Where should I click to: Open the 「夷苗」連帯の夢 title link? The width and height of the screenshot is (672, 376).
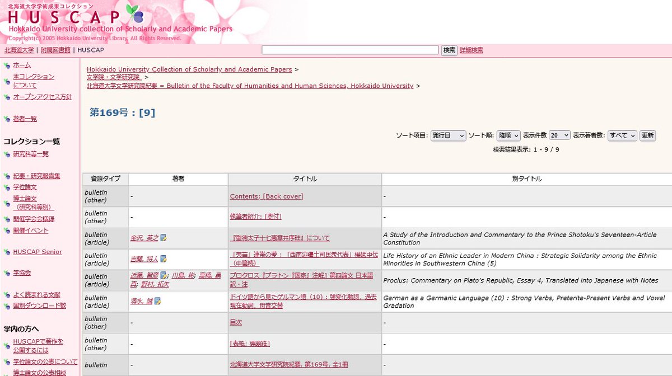304,258
